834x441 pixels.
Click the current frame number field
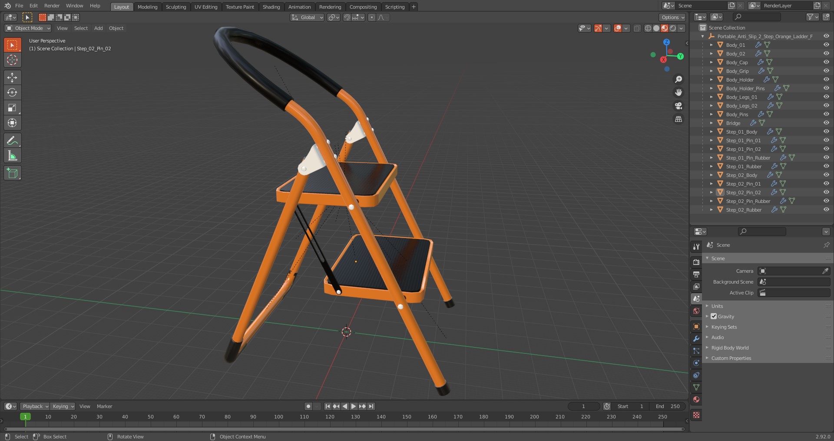click(583, 406)
